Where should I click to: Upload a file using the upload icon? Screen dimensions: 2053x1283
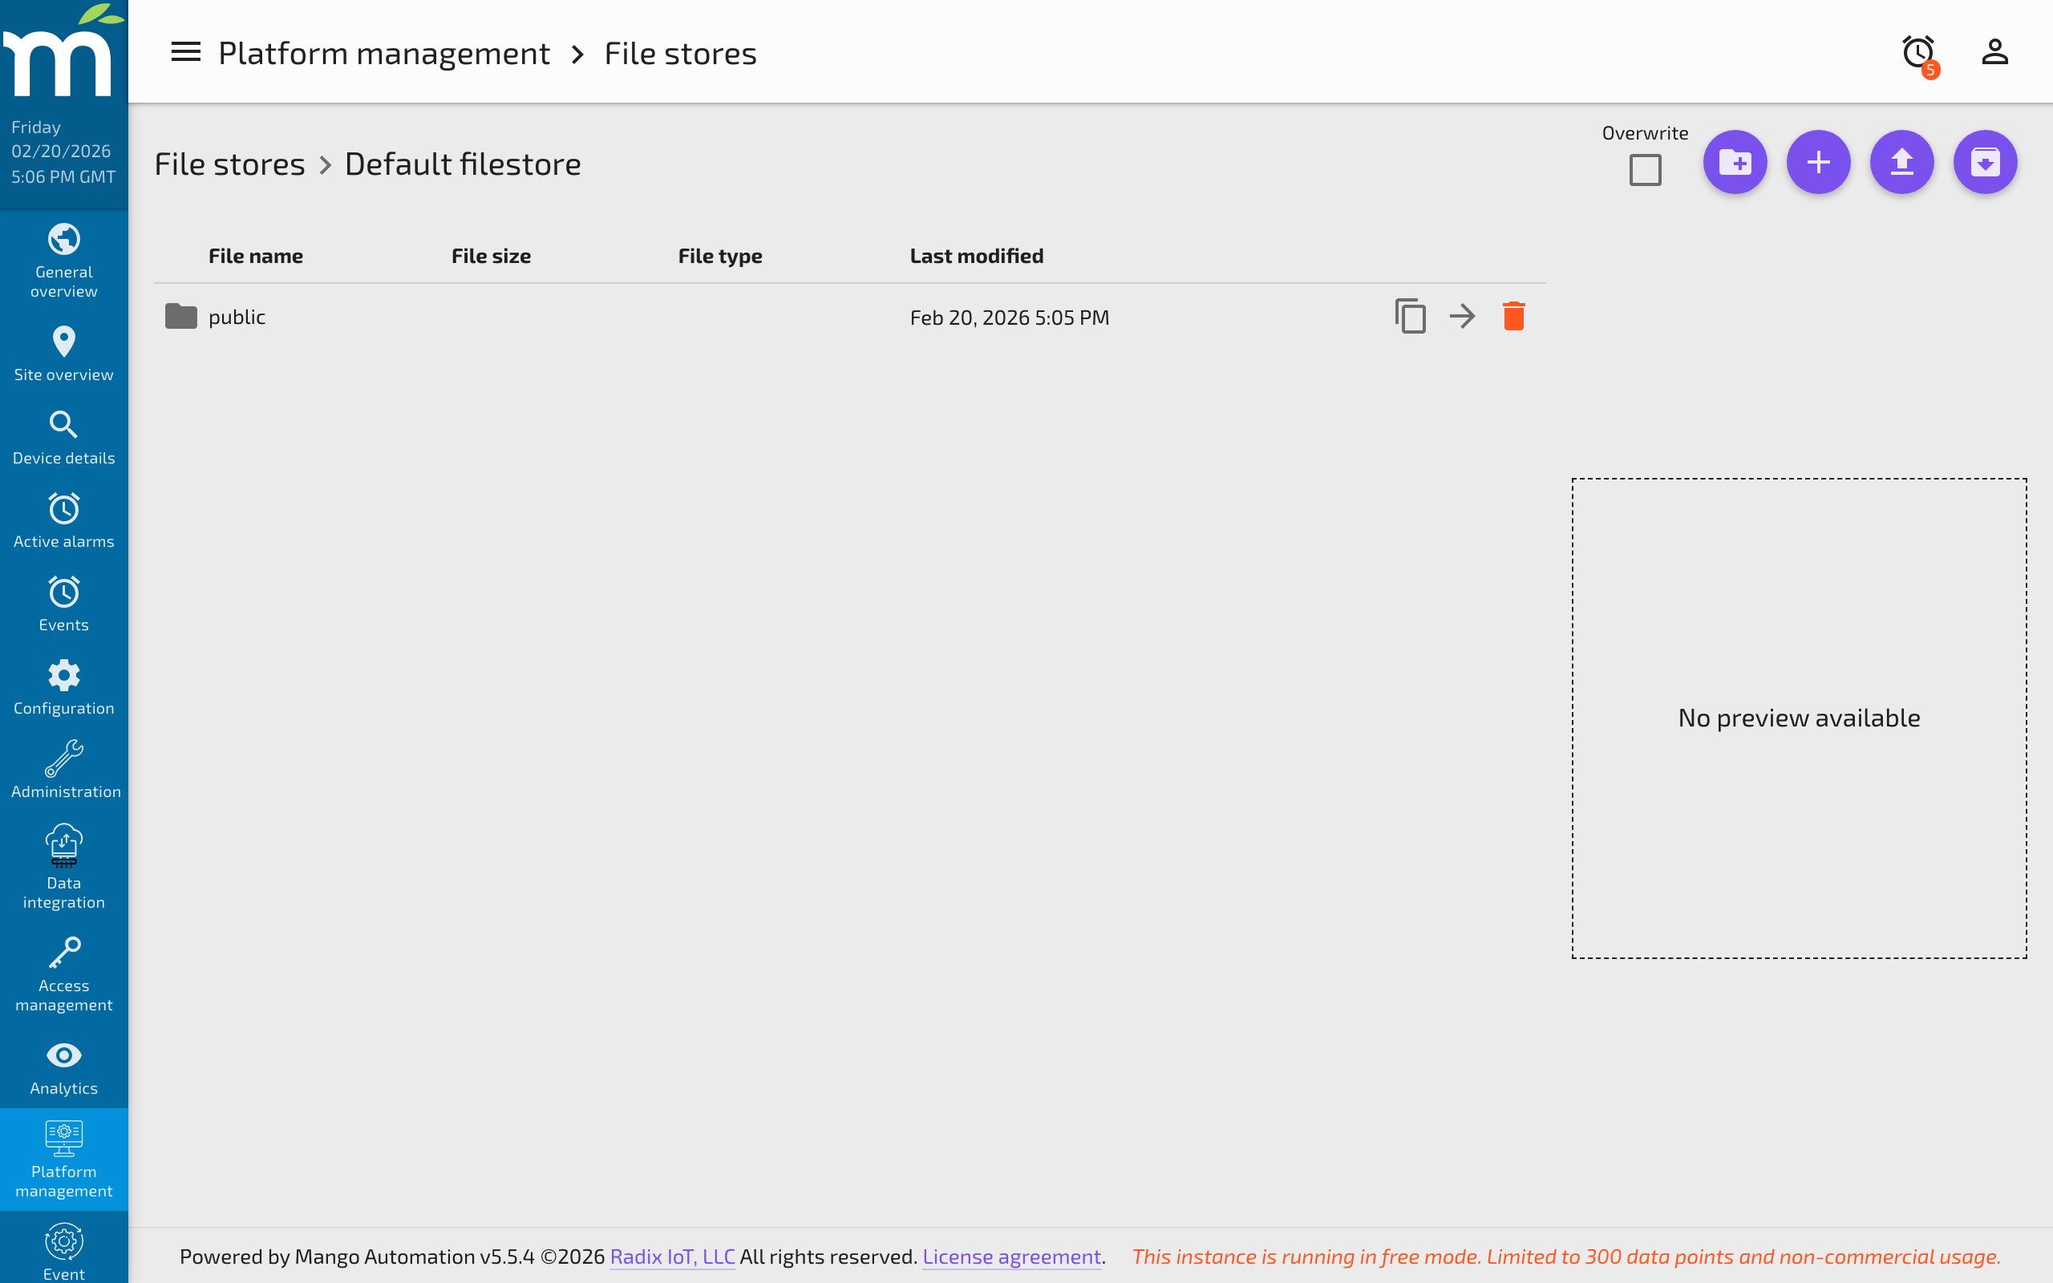(1902, 162)
